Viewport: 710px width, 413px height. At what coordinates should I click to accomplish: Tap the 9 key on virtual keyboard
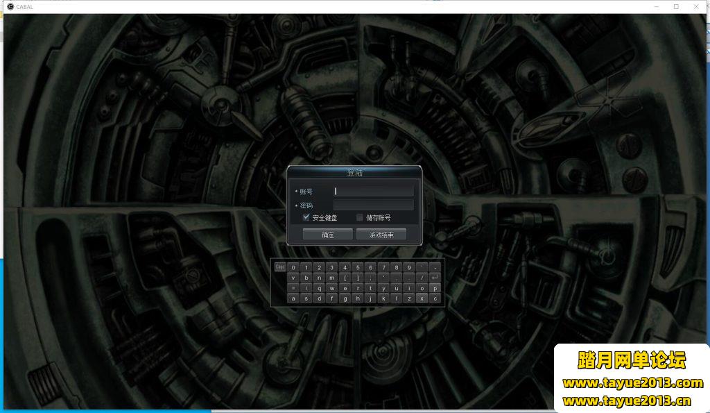pos(409,267)
